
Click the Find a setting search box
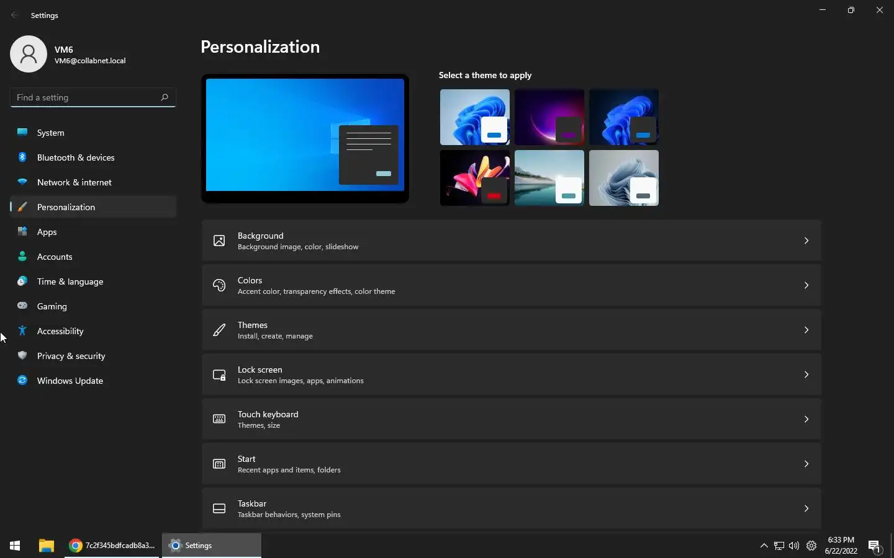click(93, 97)
